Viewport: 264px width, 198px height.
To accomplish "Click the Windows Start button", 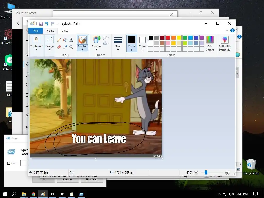I will pyautogui.click(x=5, y=194).
